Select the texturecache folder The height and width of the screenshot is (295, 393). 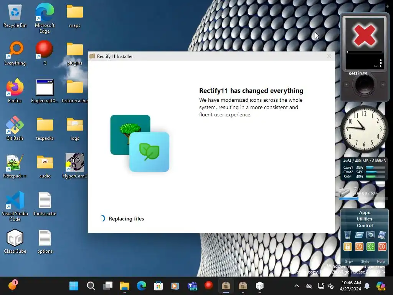(x=75, y=91)
